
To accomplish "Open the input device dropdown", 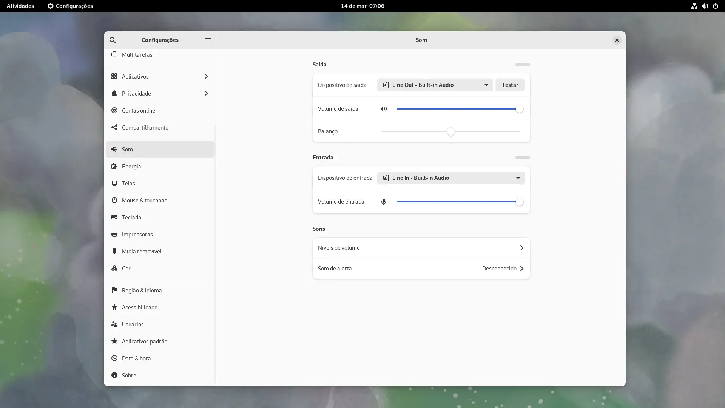I will pos(451,178).
